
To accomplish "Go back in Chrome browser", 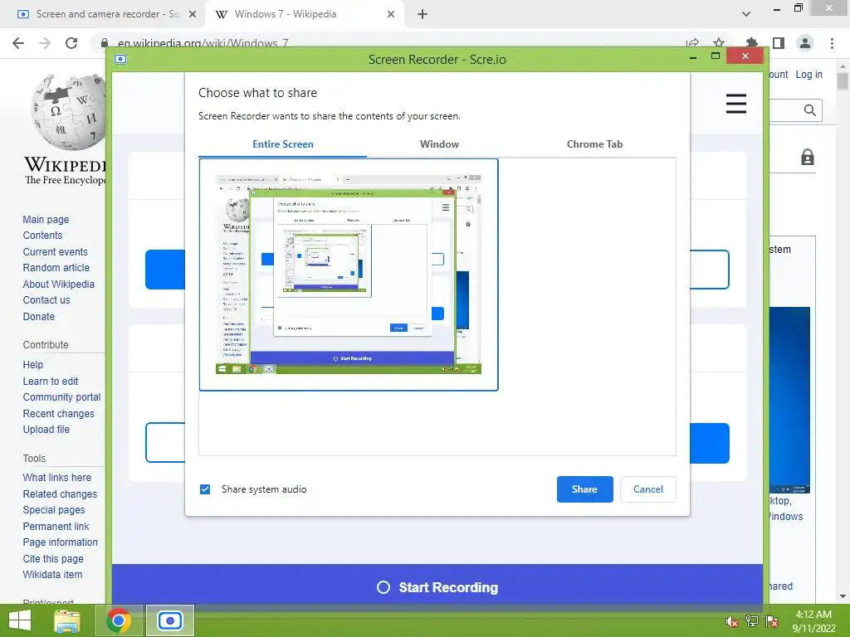I will 18,43.
